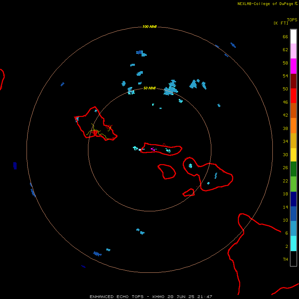Viewport: 299px width, 299px height.
Task: Click the '20 JUN 25 21:47' timestamp
Action: (190, 297)
